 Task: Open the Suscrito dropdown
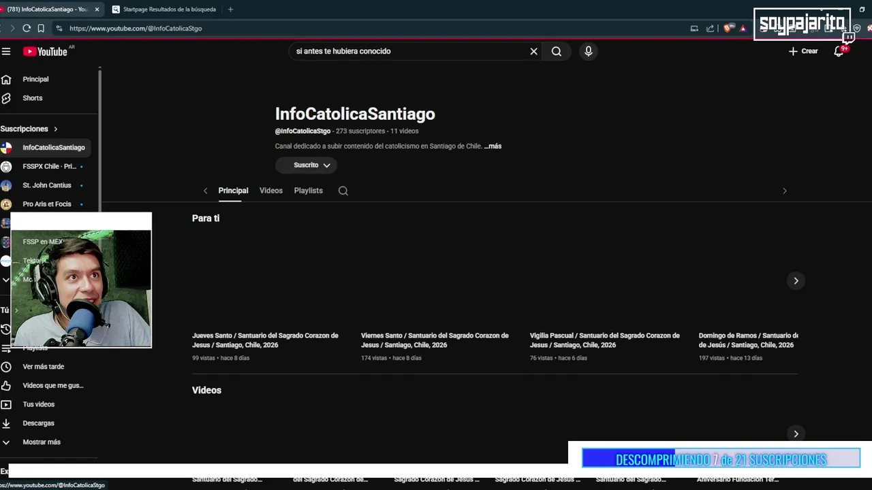306,165
